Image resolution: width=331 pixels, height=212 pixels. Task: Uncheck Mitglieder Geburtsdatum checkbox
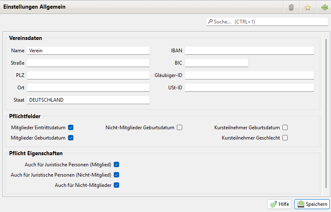tap(70, 137)
